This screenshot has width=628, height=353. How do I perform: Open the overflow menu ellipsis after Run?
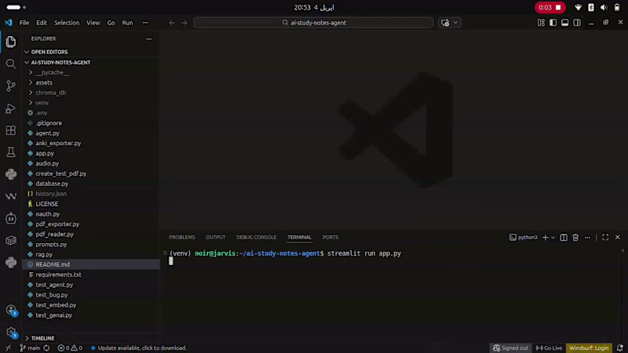(145, 23)
